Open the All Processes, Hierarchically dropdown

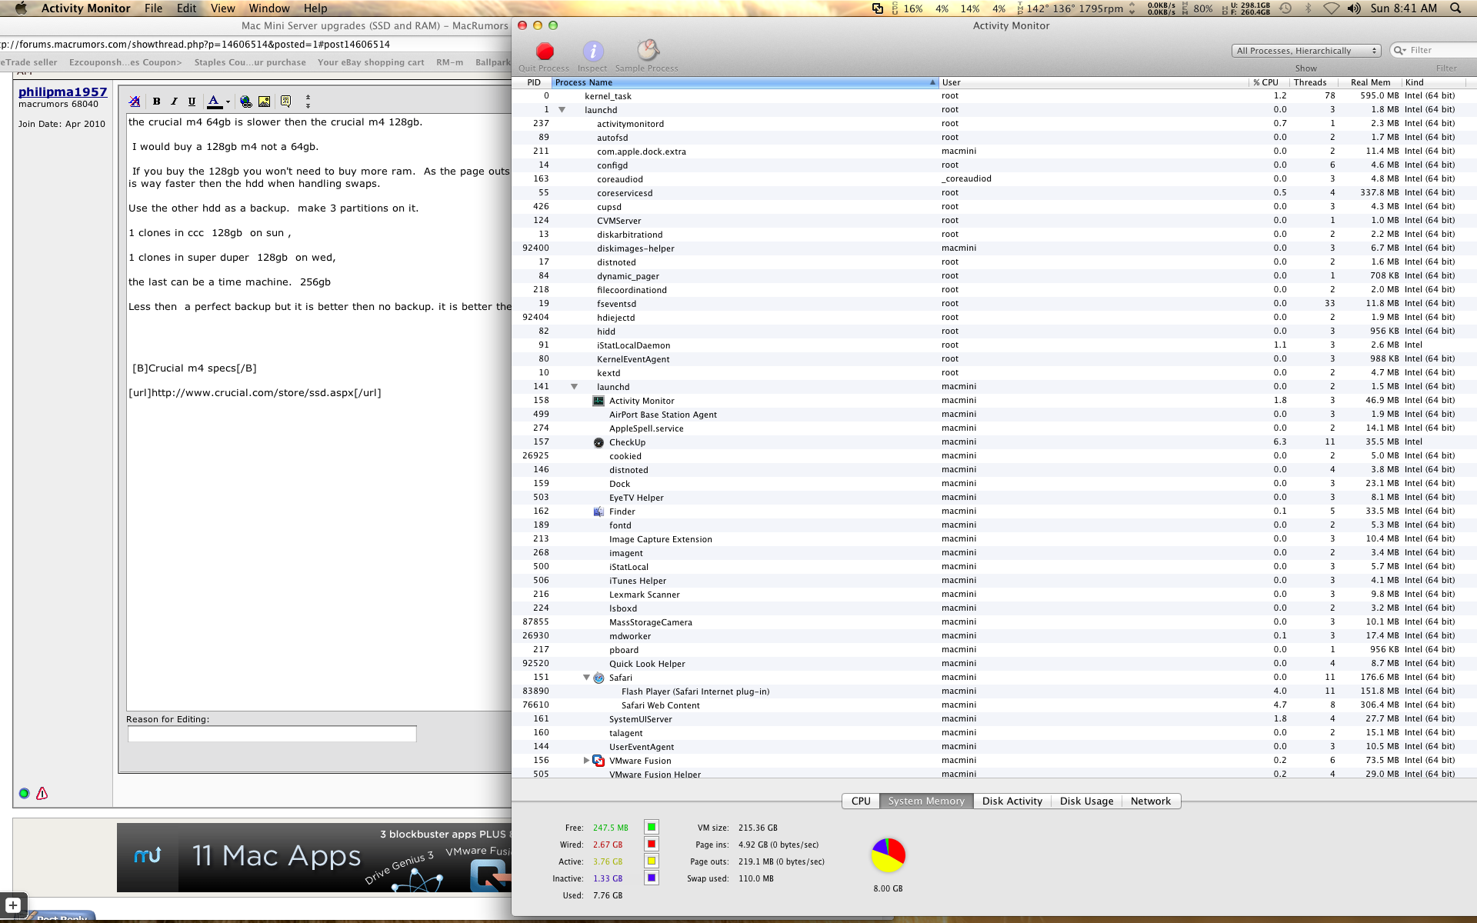[x=1304, y=50]
